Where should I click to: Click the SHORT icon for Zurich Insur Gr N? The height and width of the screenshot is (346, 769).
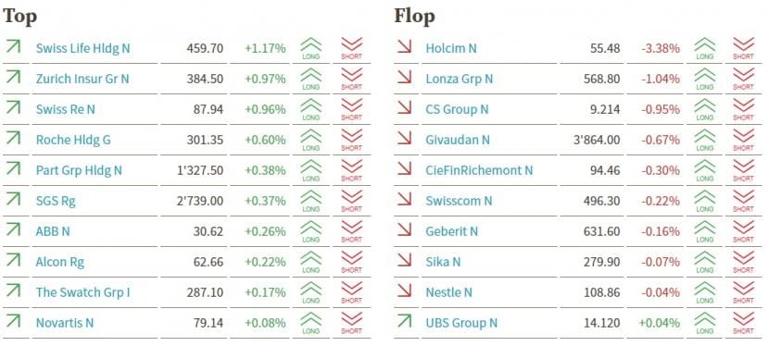point(351,79)
